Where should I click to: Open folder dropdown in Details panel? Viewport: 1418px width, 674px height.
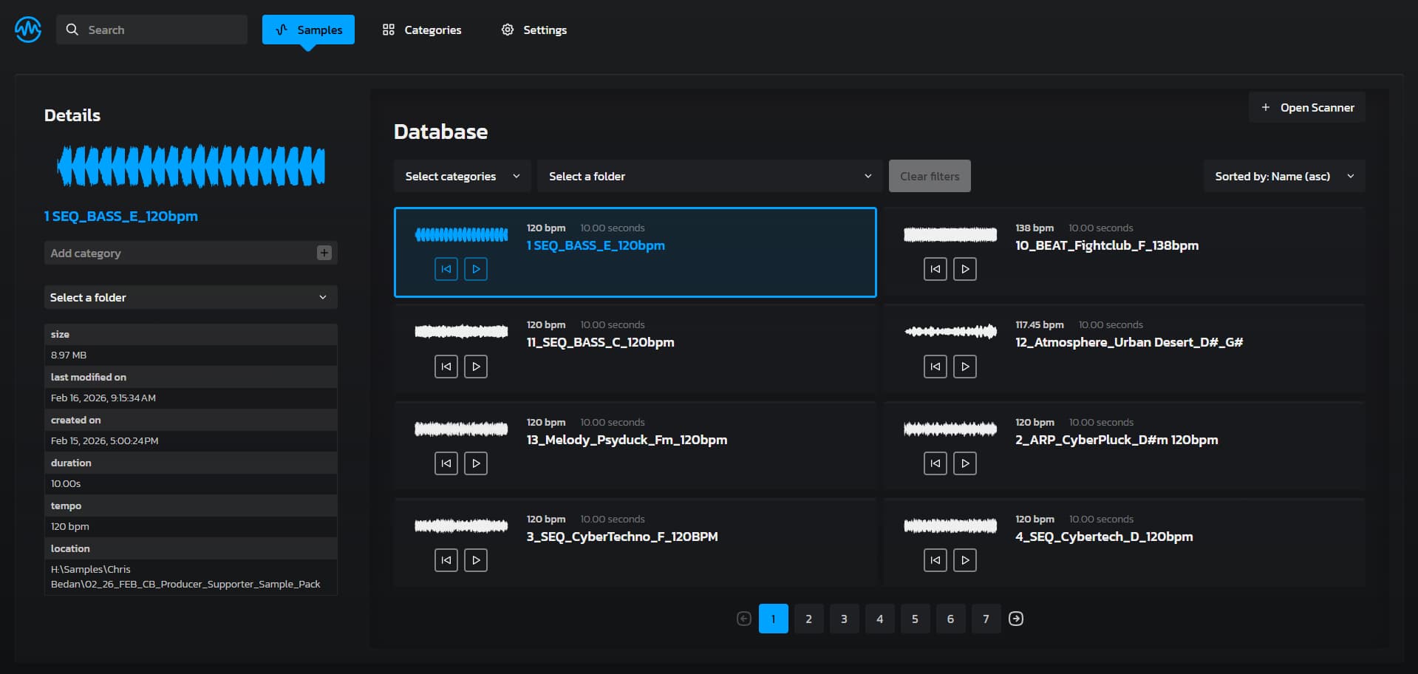click(x=191, y=297)
